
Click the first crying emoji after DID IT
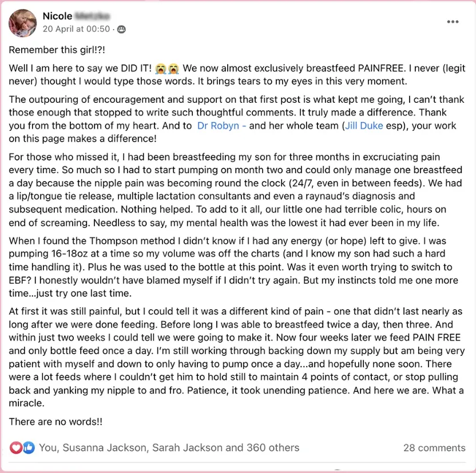161,69
